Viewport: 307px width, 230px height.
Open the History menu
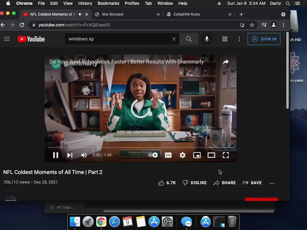(85, 3)
